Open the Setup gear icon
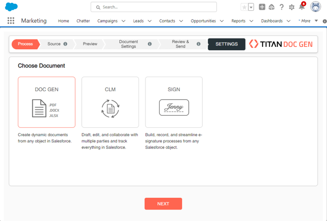Screen dimensions: 327x221 click(291, 7)
